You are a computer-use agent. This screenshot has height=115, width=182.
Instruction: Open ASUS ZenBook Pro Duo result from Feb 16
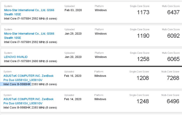point(28,76)
